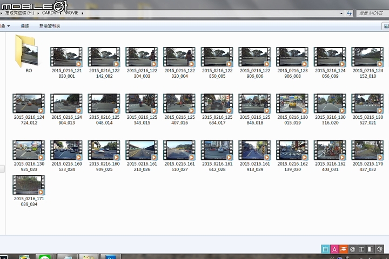Select video 2015_0216_160909_025
This screenshot has height=259, width=389.
(x=104, y=156)
